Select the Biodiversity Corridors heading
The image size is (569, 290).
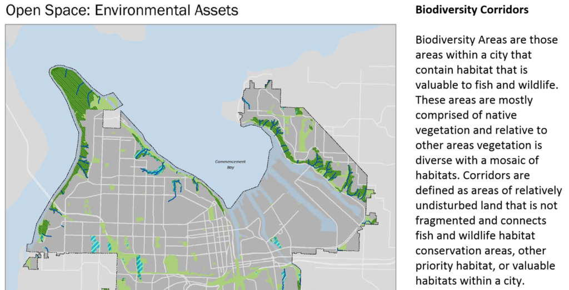(472, 9)
